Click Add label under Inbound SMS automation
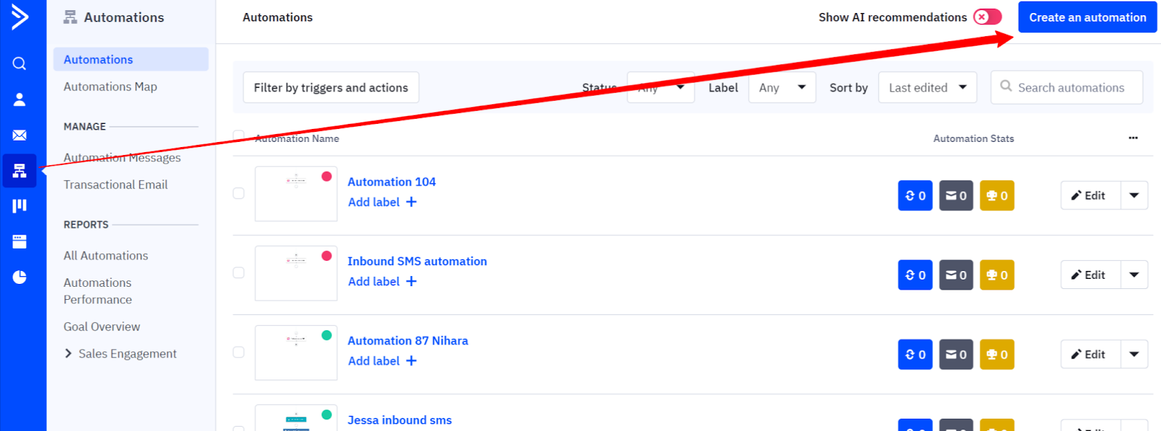This screenshot has height=431, width=1161. 374,281
